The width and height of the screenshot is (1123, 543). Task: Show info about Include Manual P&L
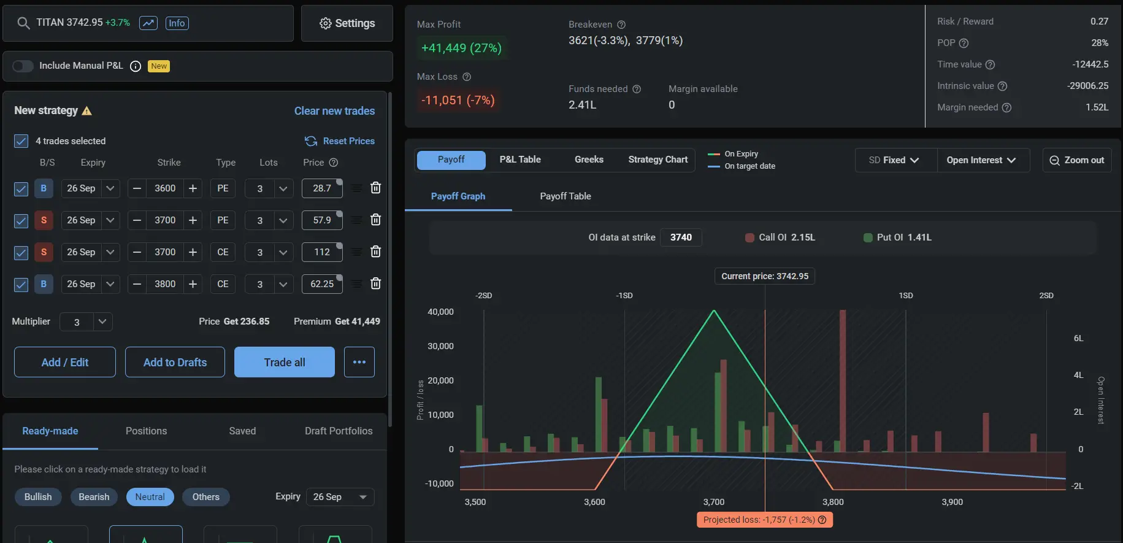click(x=136, y=66)
